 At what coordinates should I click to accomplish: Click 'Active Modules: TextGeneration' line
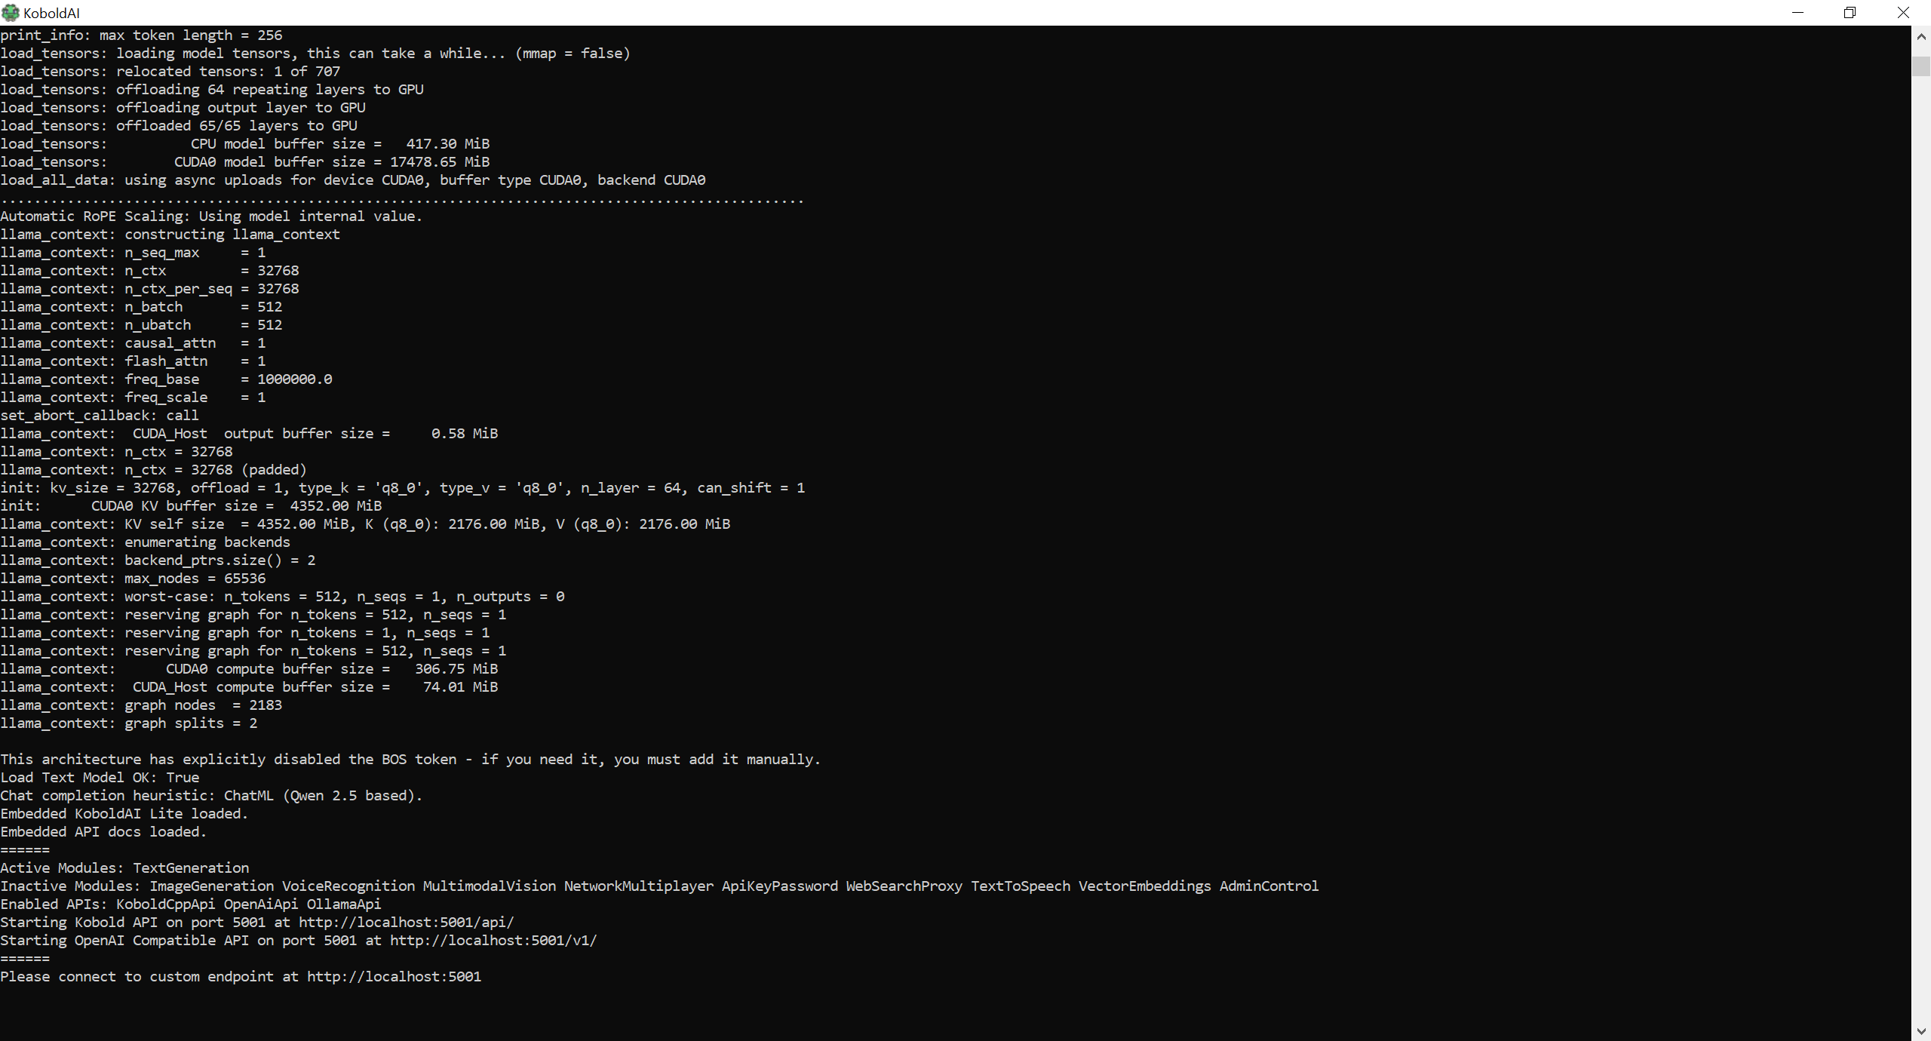coord(124,868)
